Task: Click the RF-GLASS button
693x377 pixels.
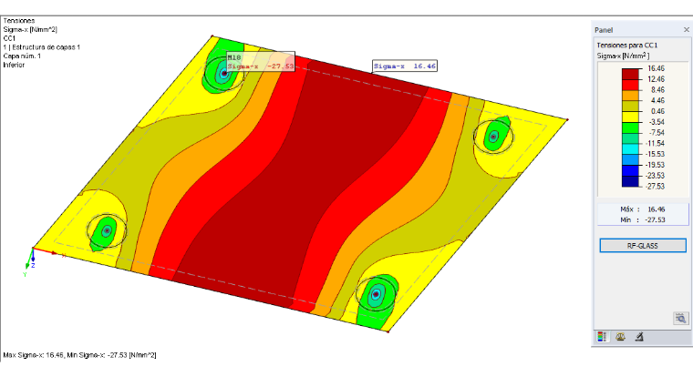Action: tap(643, 246)
